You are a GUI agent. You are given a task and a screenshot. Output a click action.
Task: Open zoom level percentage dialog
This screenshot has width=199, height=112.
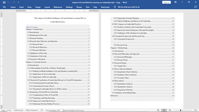click(195, 110)
